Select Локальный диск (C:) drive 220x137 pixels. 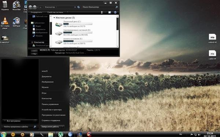click(74, 24)
